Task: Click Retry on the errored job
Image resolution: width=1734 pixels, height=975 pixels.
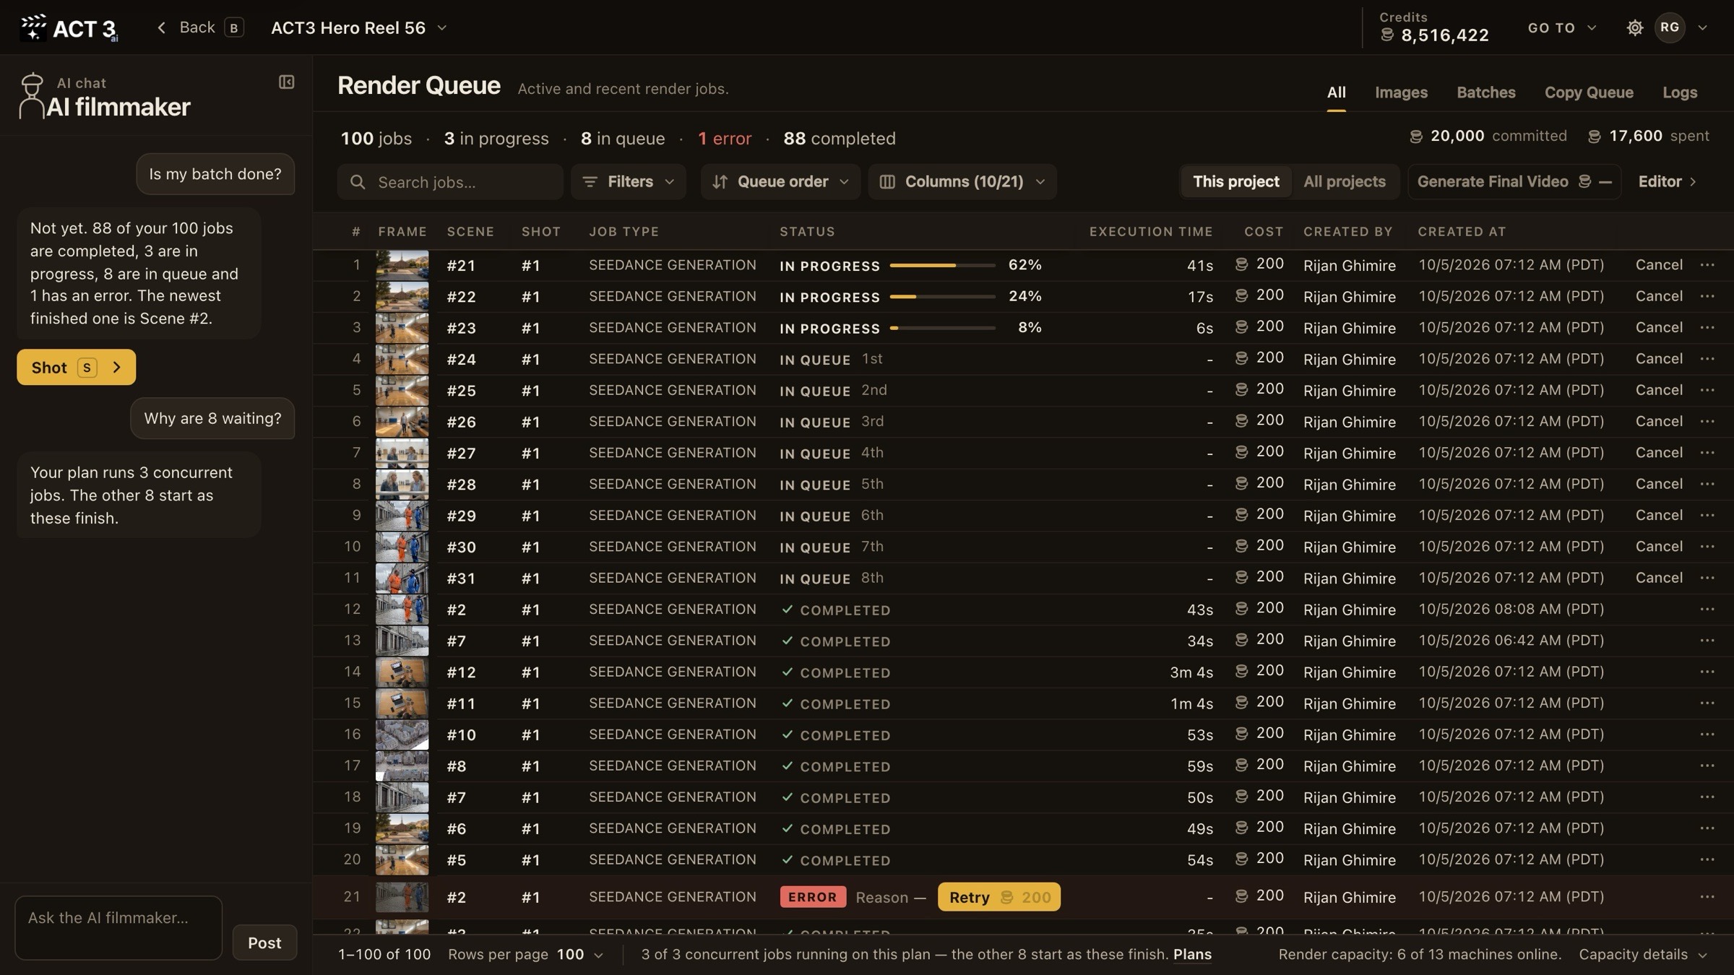Action: click(x=998, y=897)
